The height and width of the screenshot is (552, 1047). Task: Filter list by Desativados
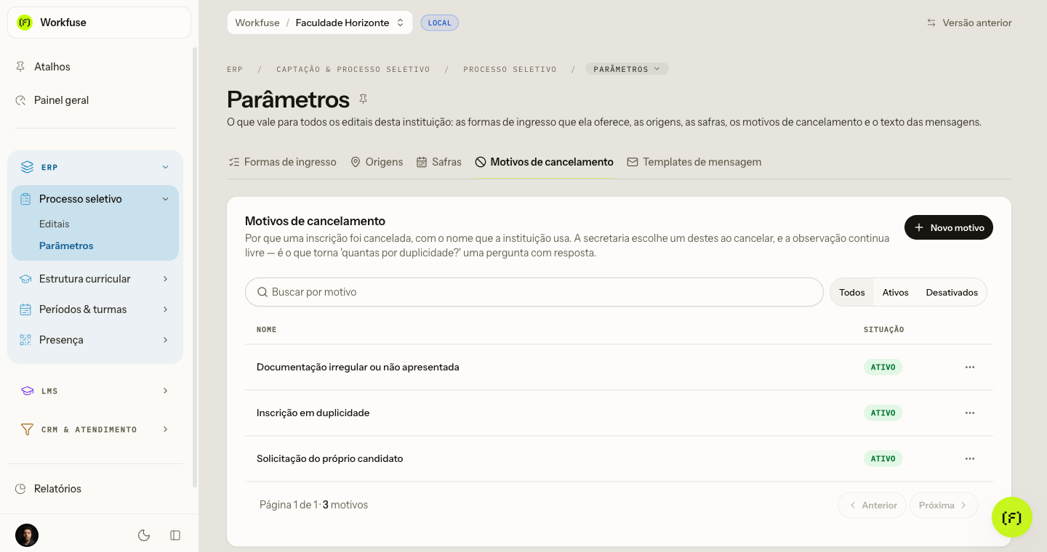(952, 292)
